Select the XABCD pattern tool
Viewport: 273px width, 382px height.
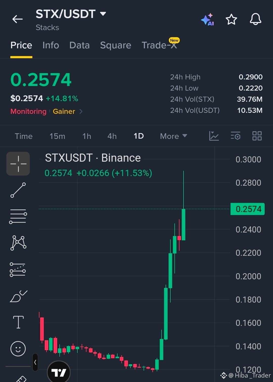18,243
